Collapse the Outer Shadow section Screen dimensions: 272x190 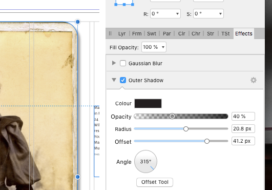pyautogui.click(x=114, y=80)
